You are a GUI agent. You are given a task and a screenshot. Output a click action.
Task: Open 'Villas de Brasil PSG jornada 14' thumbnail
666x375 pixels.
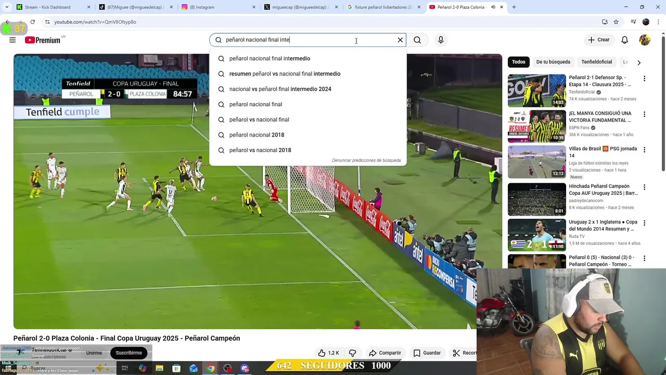point(537,162)
